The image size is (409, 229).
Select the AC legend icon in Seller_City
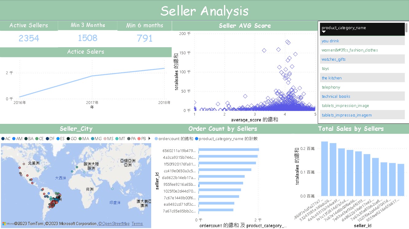(4, 139)
